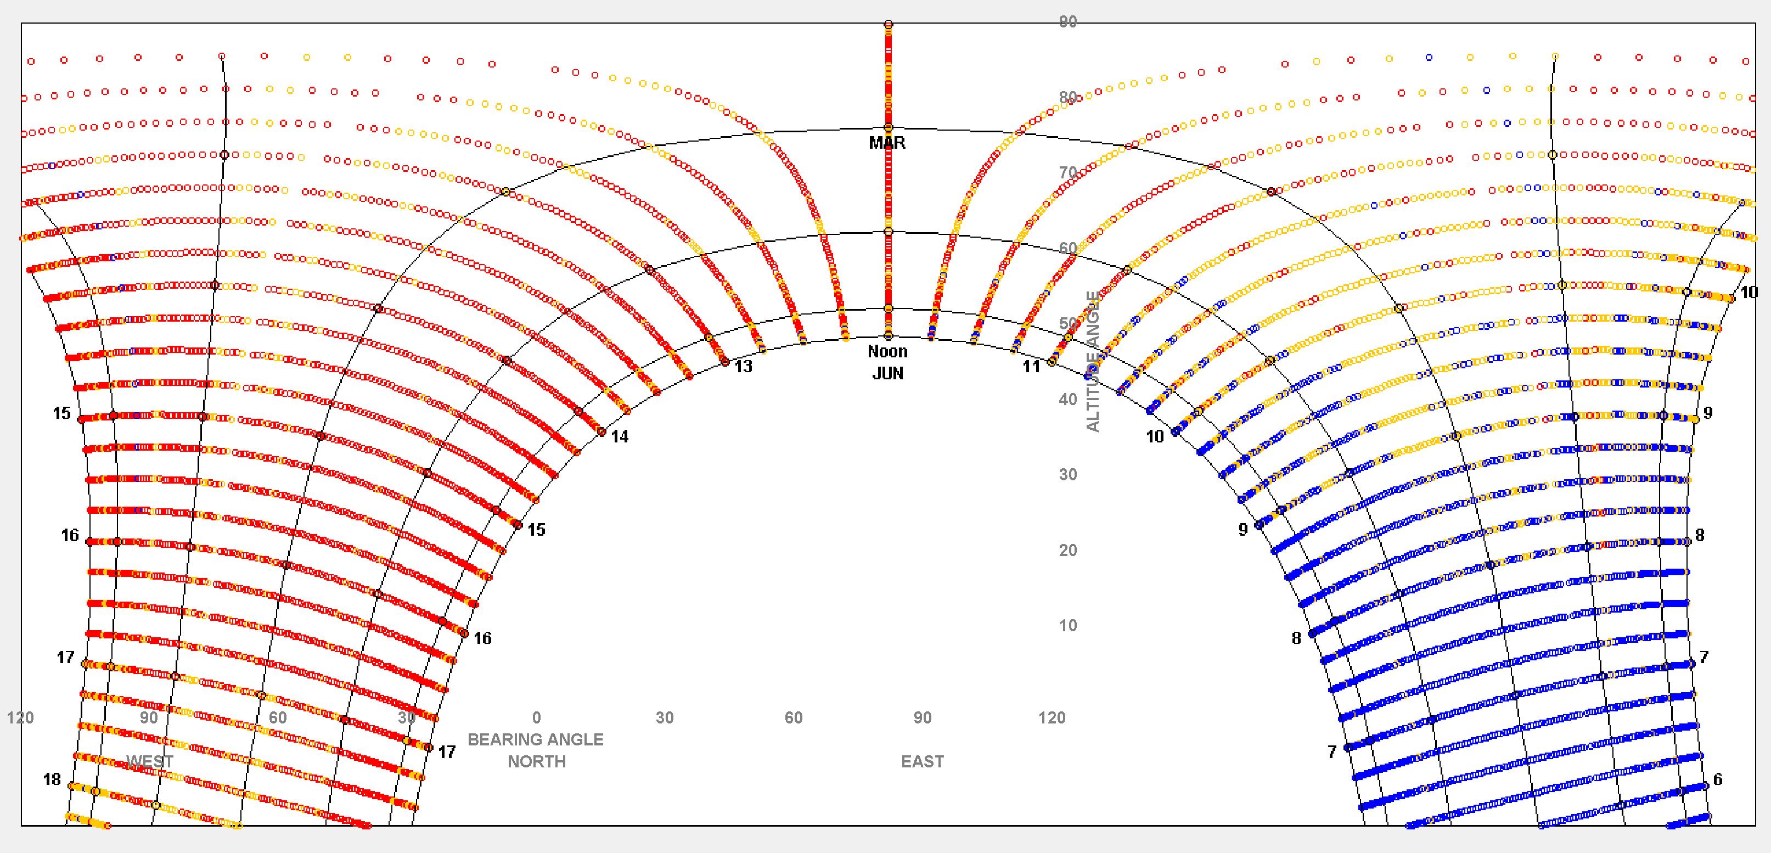Select the hour 18 marker label
The height and width of the screenshot is (853, 1771).
click(52, 779)
